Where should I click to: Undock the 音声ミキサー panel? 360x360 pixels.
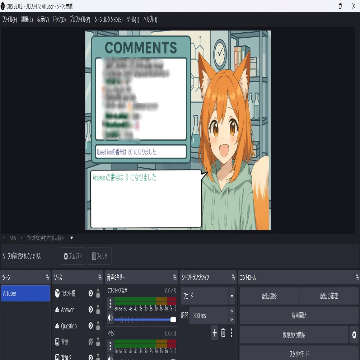click(x=175, y=277)
